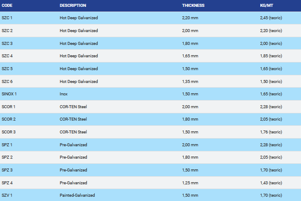Click the Painted-Galvanized description cell
Viewport: 301px width, 201px height.
point(77,195)
